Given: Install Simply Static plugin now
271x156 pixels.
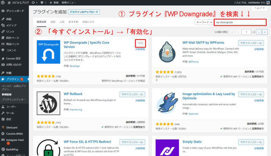Looking at the screenshot, I should [251, 142].
